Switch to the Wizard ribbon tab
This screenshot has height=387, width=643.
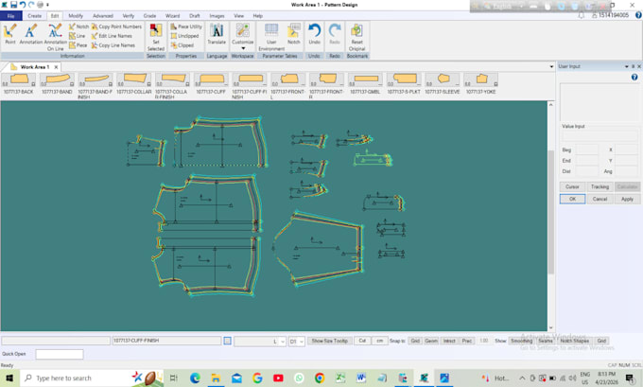tap(172, 15)
